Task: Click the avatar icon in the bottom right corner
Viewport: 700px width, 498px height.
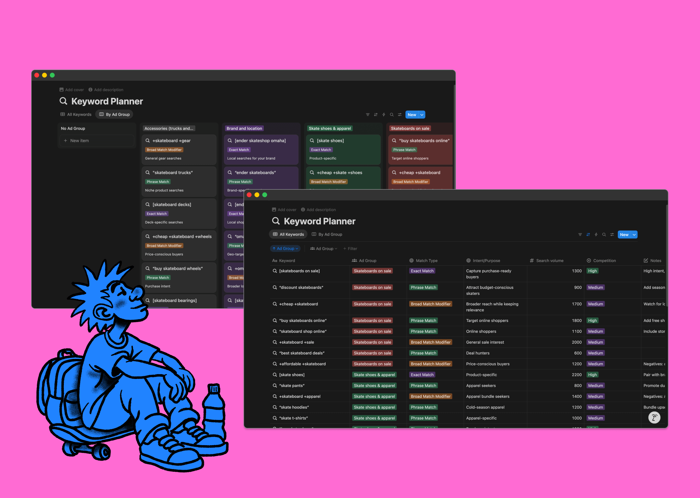Action: [x=654, y=417]
